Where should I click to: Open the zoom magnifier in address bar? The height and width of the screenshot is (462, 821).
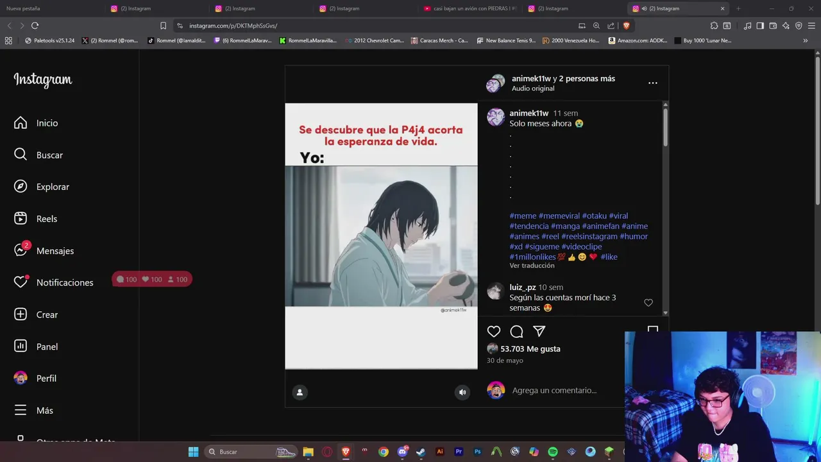tap(597, 26)
